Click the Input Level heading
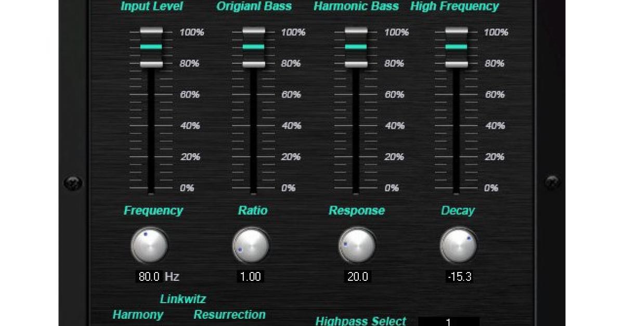 point(152,6)
